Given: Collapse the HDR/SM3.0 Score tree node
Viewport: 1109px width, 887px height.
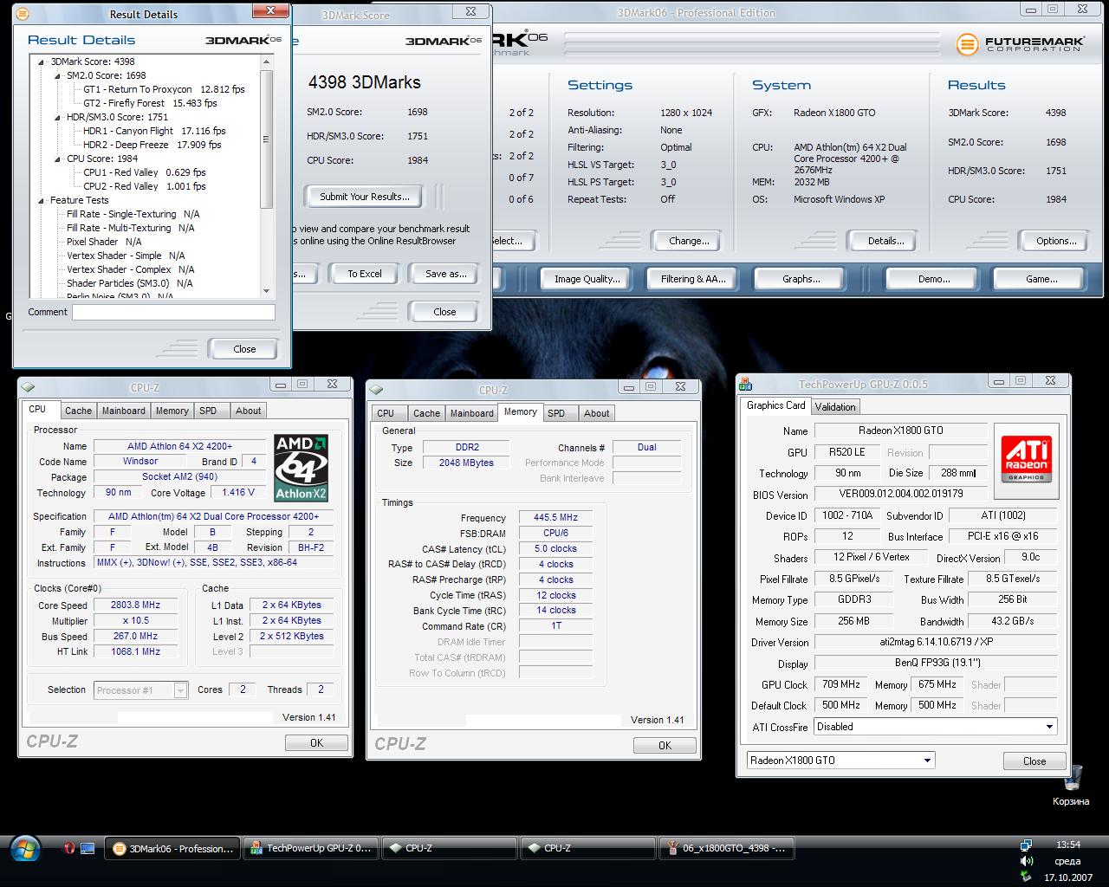Looking at the screenshot, I should click(57, 117).
